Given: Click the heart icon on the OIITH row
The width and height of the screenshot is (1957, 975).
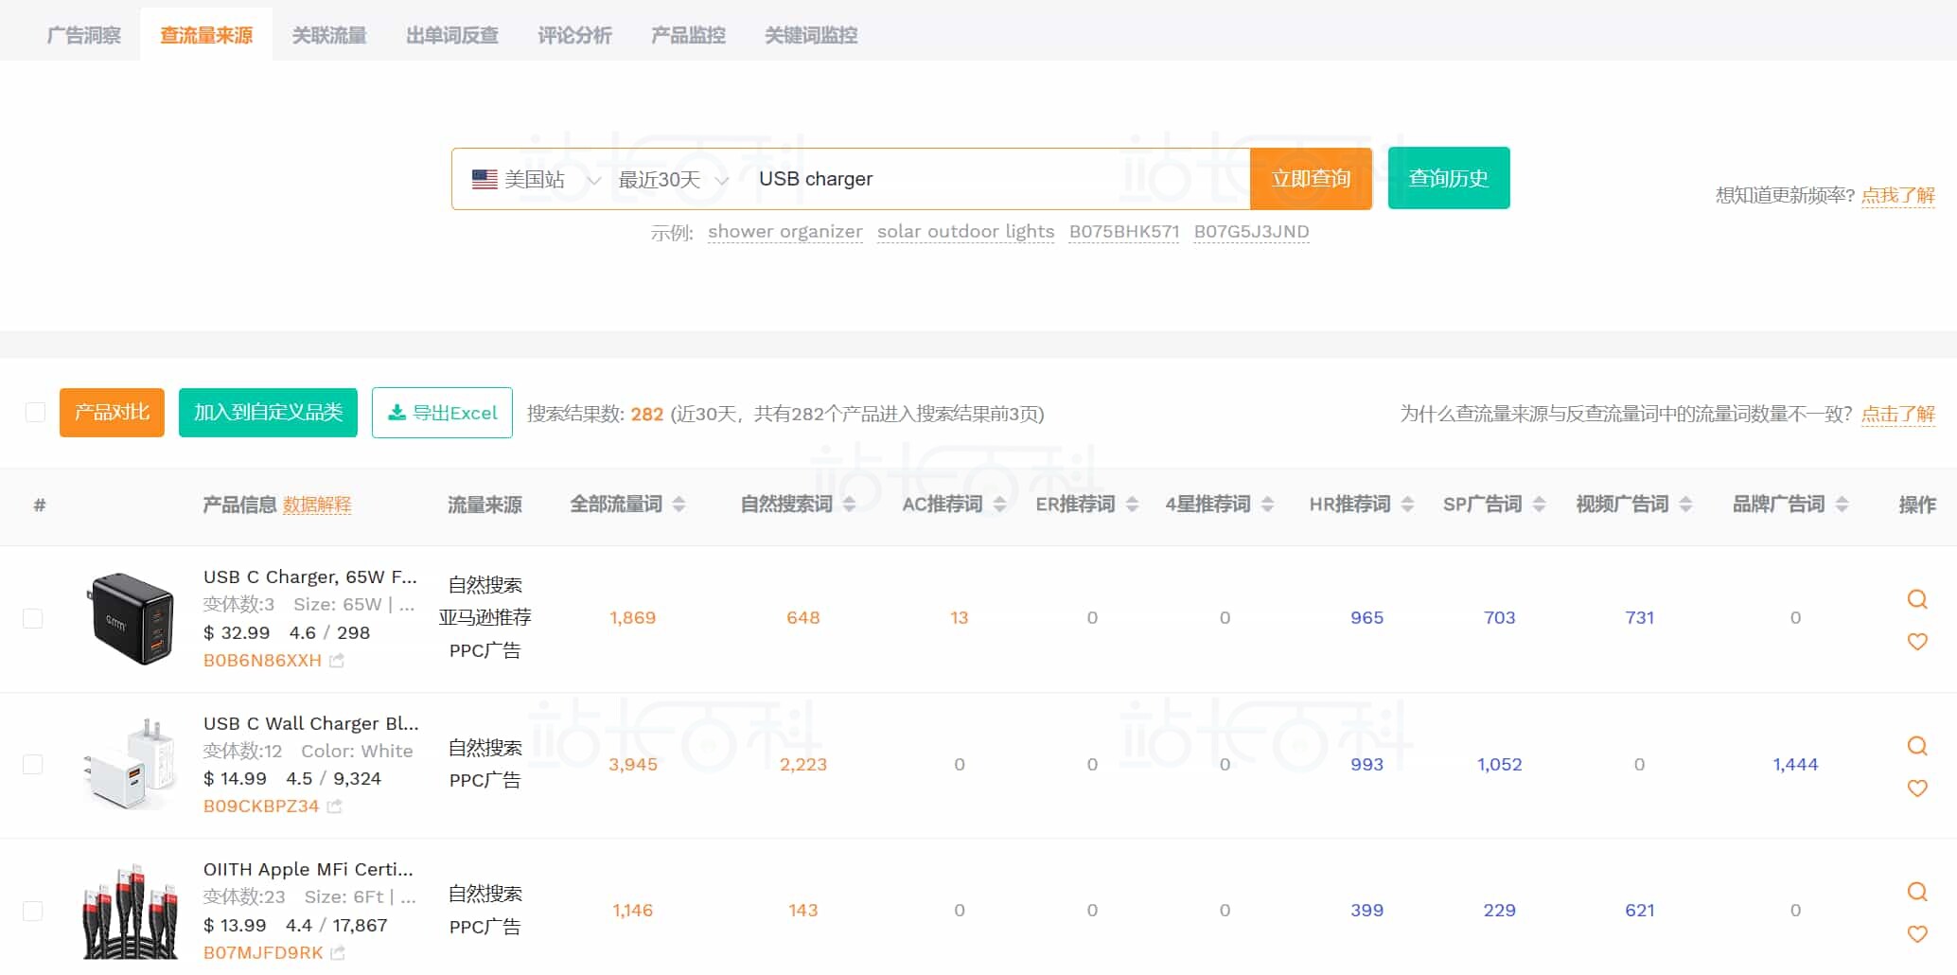Looking at the screenshot, I should point(1917,933).
